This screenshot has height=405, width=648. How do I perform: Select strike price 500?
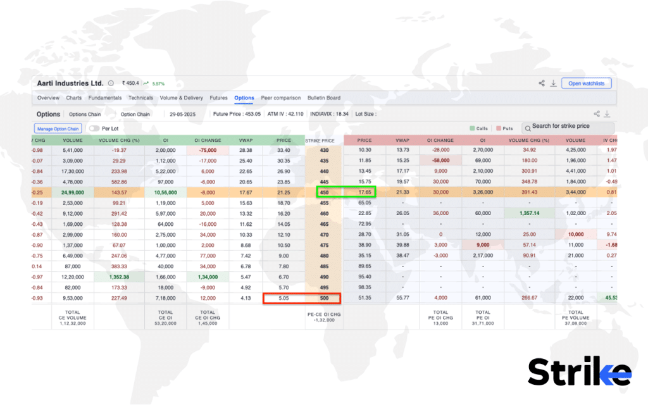pos(324,298)
